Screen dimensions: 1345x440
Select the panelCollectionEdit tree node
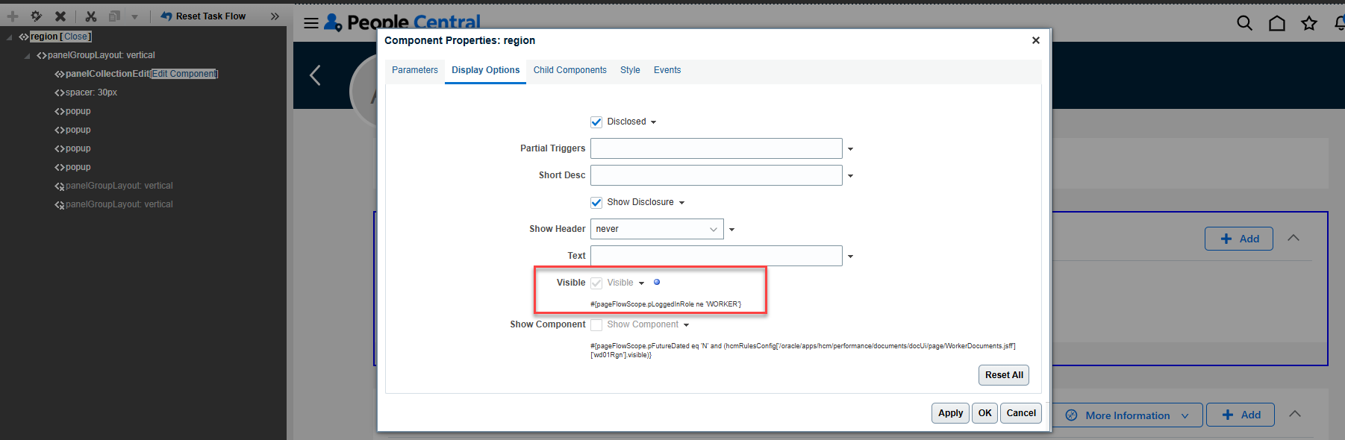[x=107, y=74]
